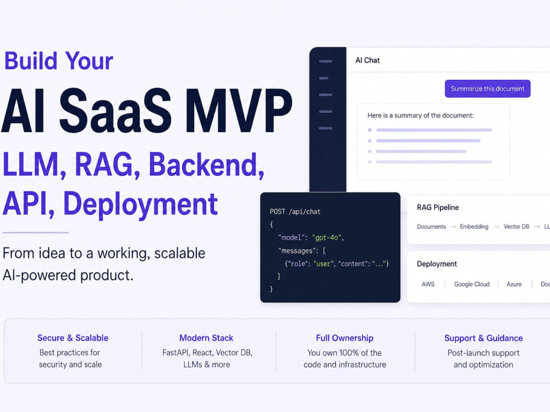Click the Secure & Scalable feature heading
550x412 pixels.
[73, 338]
